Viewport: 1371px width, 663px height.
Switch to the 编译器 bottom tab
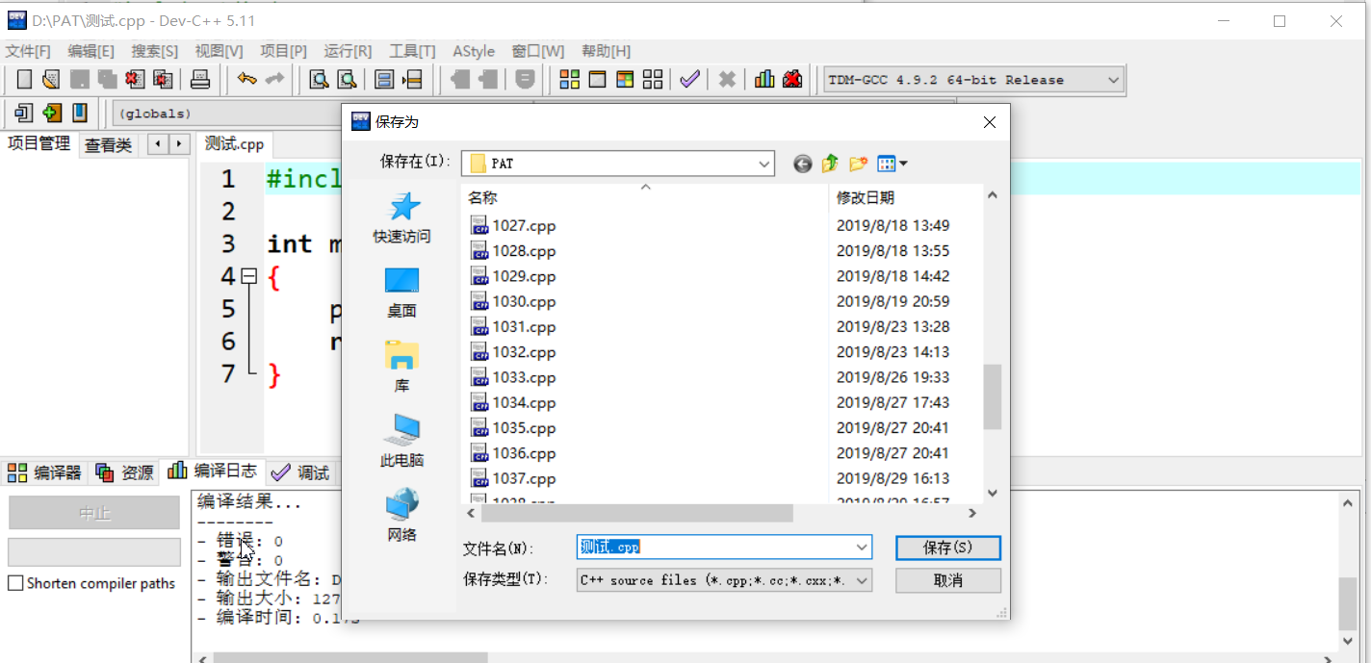[45, 472]
